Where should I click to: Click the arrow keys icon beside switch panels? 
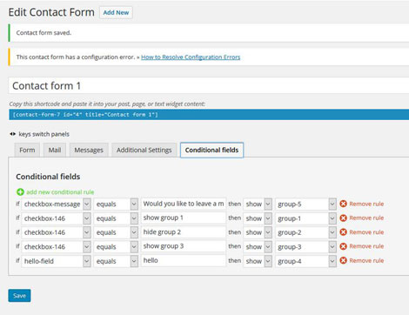12,134
